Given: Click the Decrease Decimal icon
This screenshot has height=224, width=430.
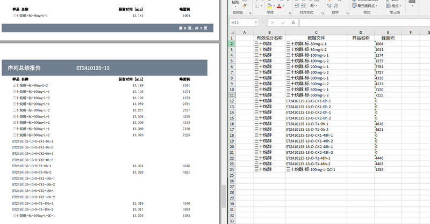Looking at the screenshot, I should (x=336, y=6).
